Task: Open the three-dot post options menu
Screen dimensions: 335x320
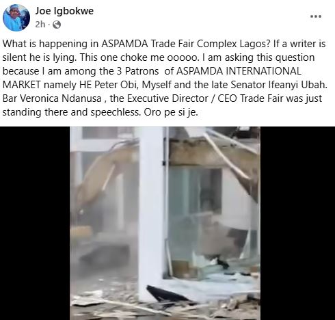Action: [x=316, y=16]
